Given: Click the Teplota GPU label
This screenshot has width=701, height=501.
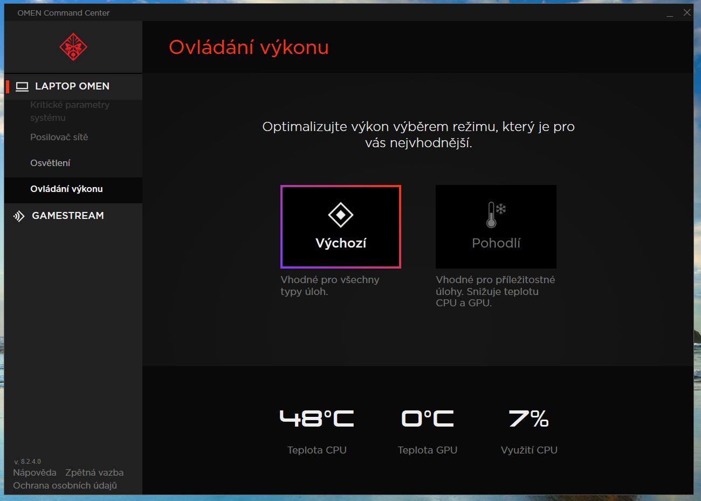Looking at the screenshot, I should [x=428, y=450].
